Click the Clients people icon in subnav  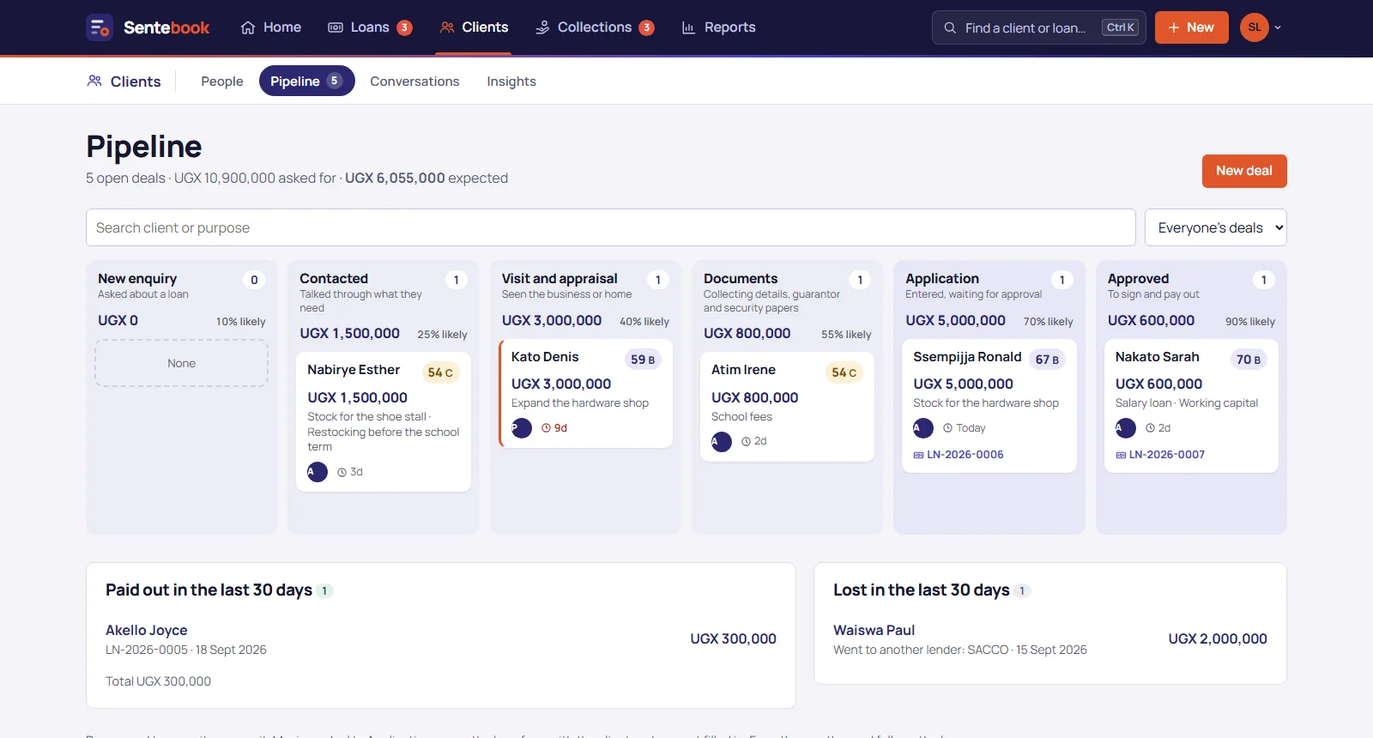pos(94,81)
